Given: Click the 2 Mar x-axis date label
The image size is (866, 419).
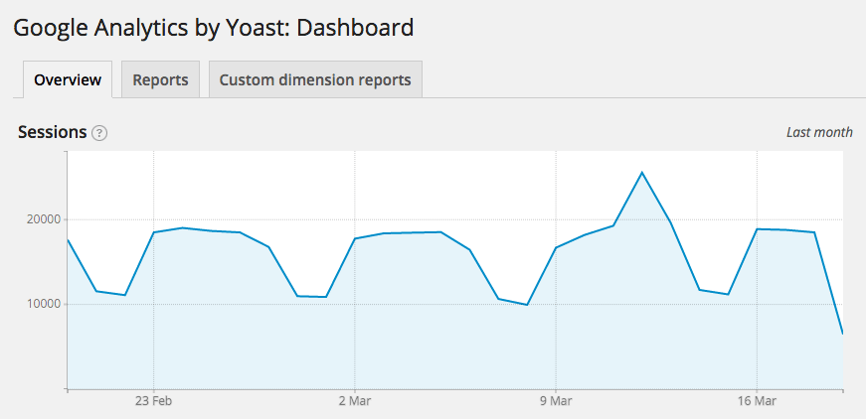Looking at the screenshot, I should [355, 402].
